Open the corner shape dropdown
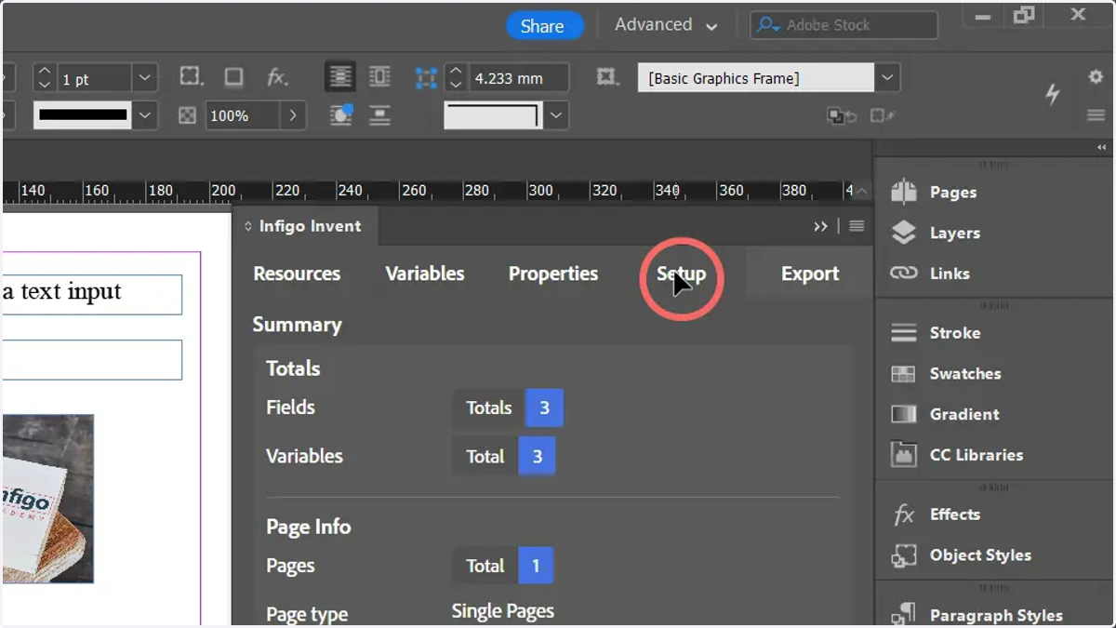Image resolution: width=1116 pixels, height=628 pixels. pos(556,115)
